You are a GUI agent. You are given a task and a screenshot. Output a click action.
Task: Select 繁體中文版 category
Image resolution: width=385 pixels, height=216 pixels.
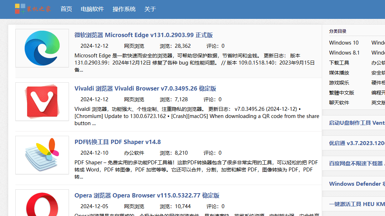pyautogui.click(x=341, y=93)
